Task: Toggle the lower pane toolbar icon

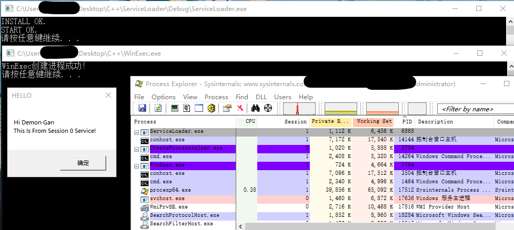Action: tap(199, 108)
